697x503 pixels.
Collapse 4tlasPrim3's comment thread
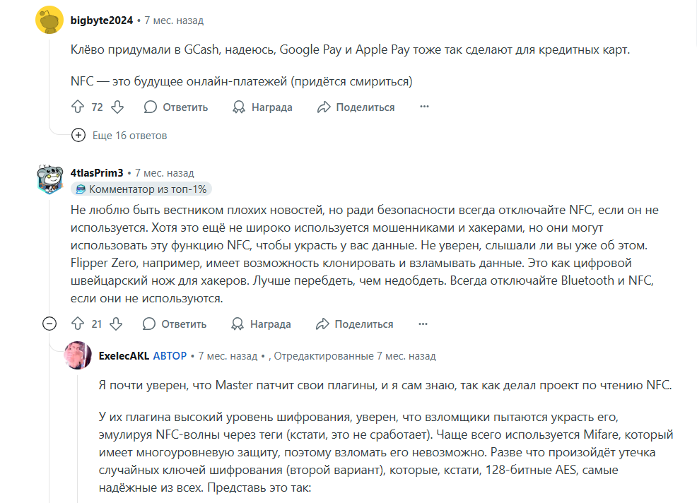[49, 324]
